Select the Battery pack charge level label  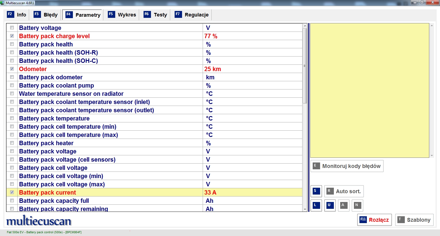coord(54,36)
